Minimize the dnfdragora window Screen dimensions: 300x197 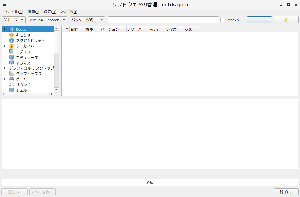click(x=281, y=5)
